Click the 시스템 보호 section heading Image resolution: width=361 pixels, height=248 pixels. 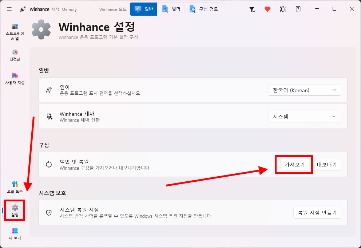click(52, 193)
